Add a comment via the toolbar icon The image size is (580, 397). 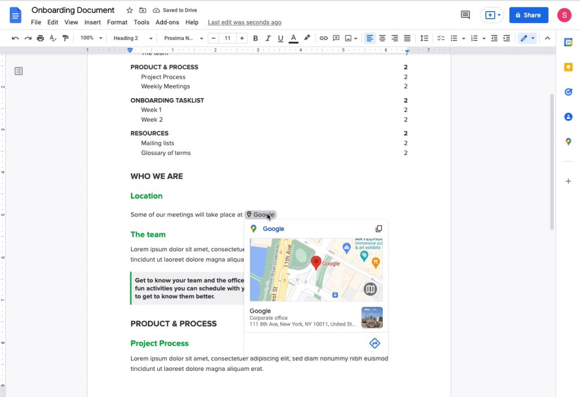coord(336,37)
